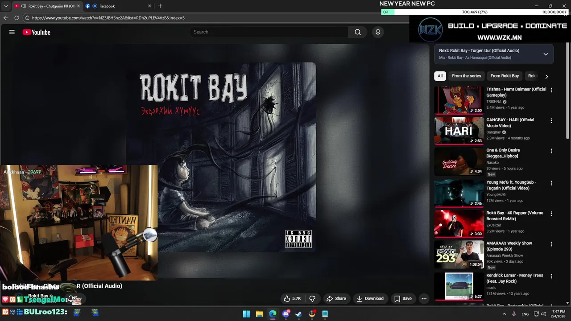Image resolution: width=571 pixels, height=321 pixels.
Task: Open options for GANGBAY - HARI video
Action: pyautogui.click(x=551, y=120)
